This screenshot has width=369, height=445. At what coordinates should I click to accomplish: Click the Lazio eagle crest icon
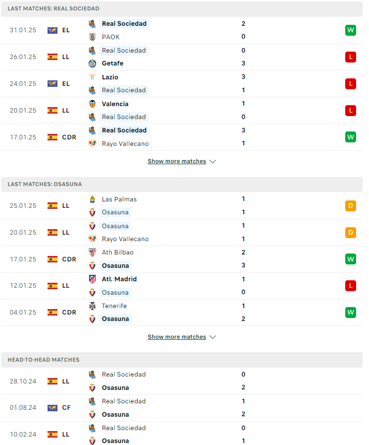coord(92,77)
